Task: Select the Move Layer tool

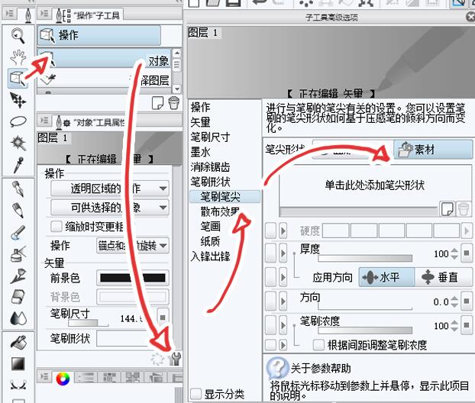Action: coord(18,100)
